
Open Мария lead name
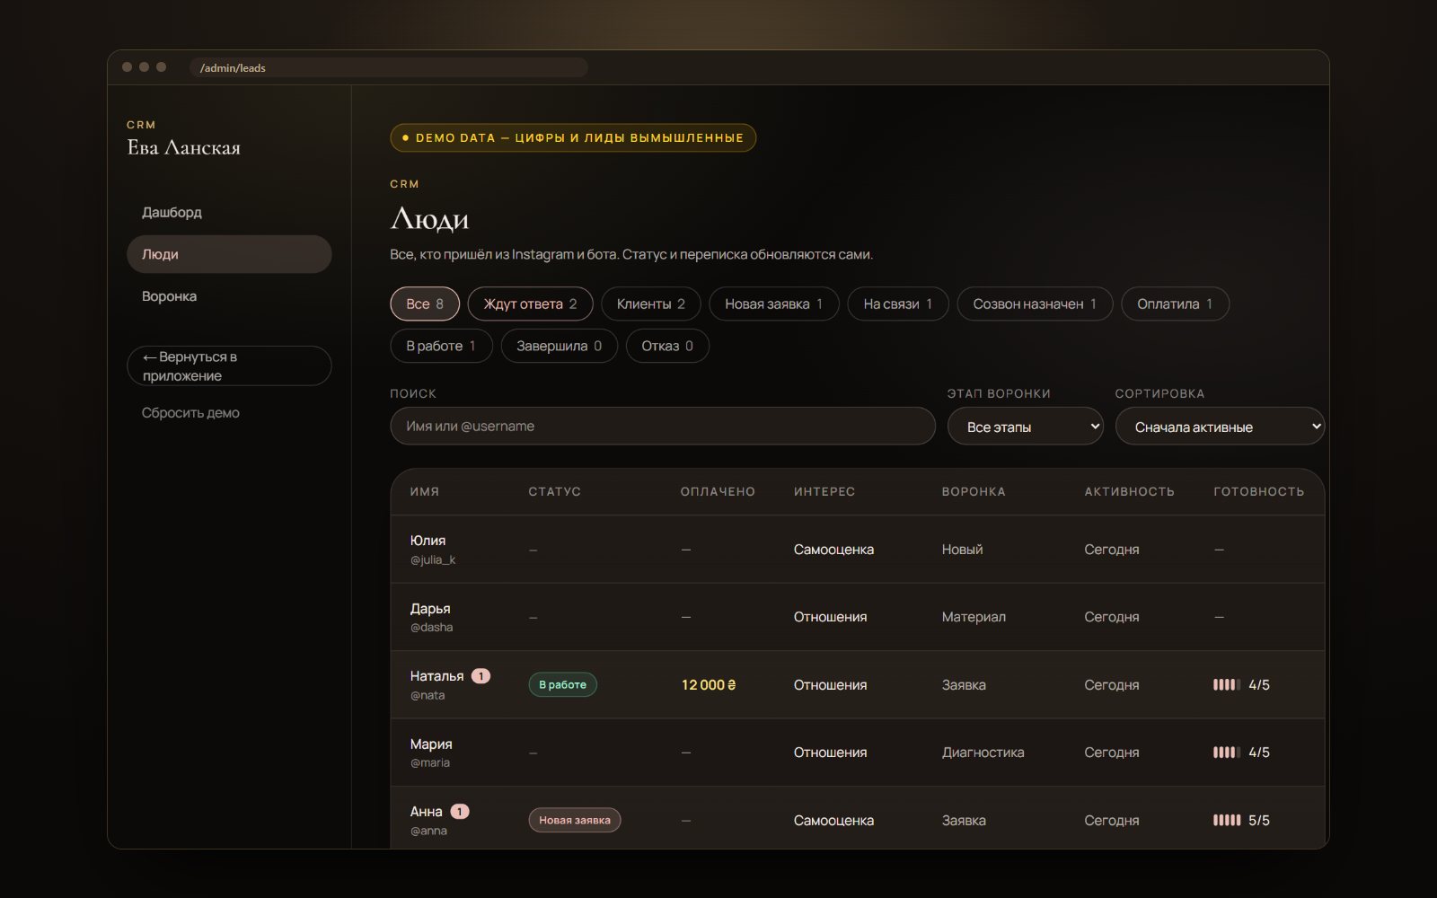431,744
